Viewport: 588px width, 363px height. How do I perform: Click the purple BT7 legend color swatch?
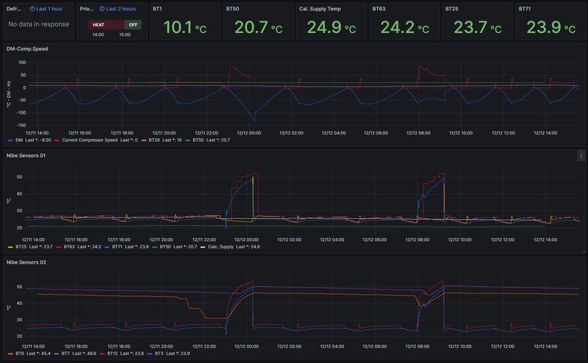[x=57, y=353]
